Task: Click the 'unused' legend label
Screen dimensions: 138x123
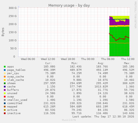Action: [12, 93]
